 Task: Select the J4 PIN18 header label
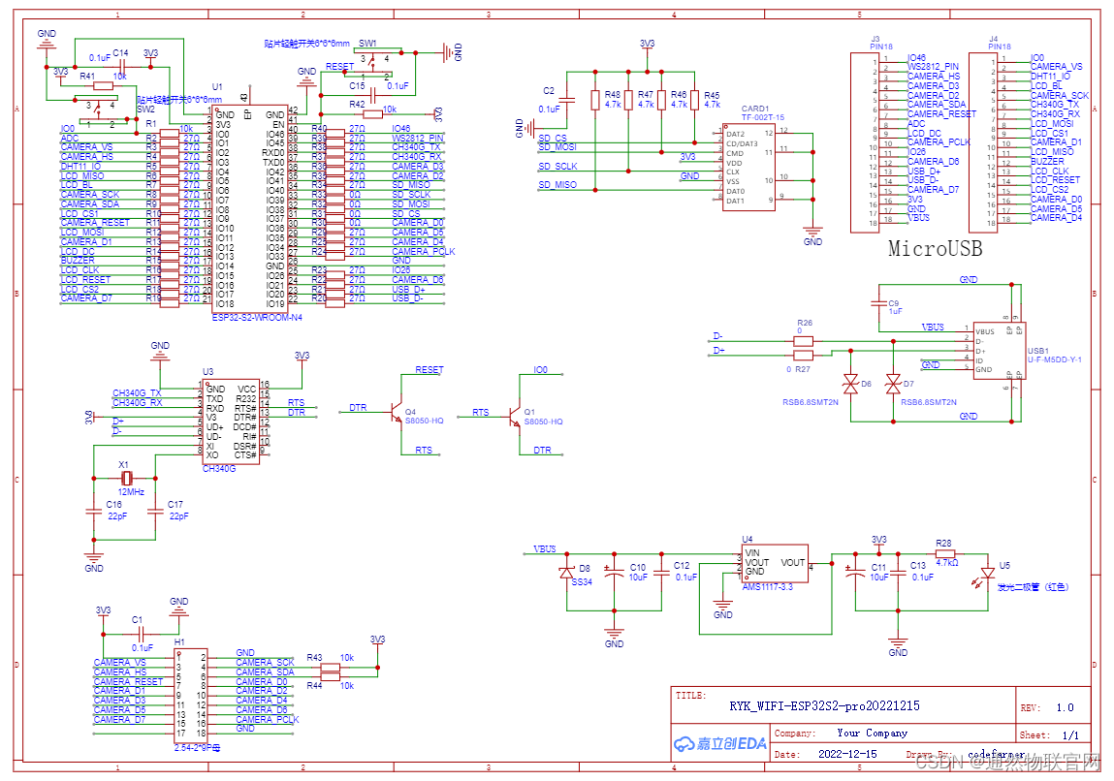coord(999,43)
